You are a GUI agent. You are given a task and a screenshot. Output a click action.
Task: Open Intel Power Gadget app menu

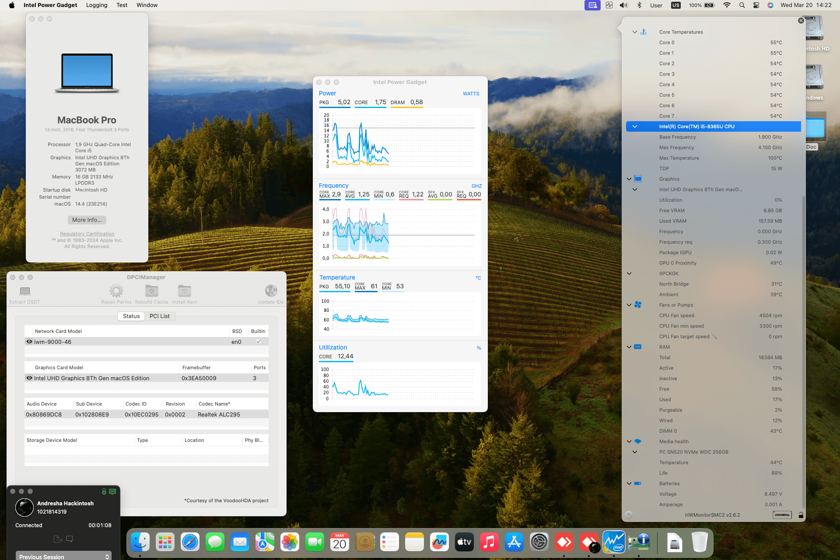click(x=50, y=5)
